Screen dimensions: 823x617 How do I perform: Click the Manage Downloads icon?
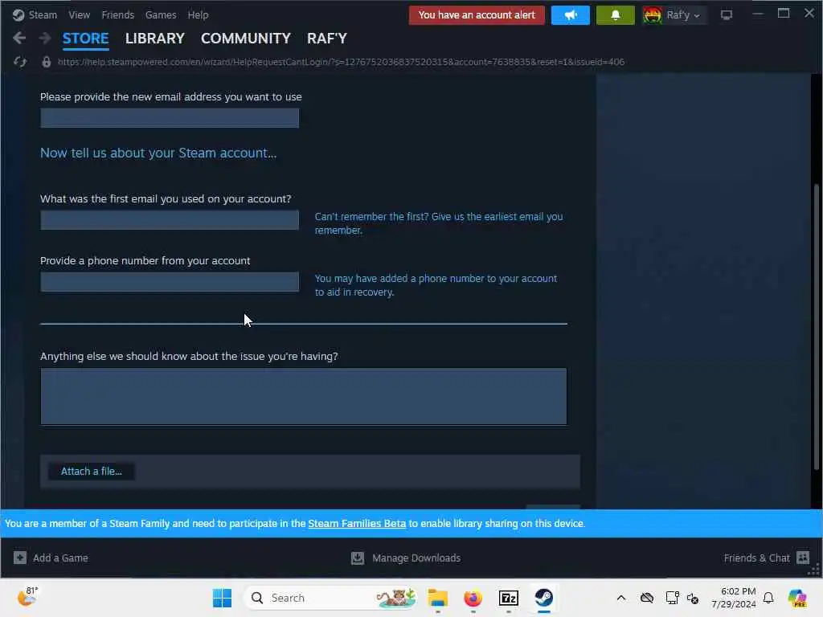[x=358, y=558]
